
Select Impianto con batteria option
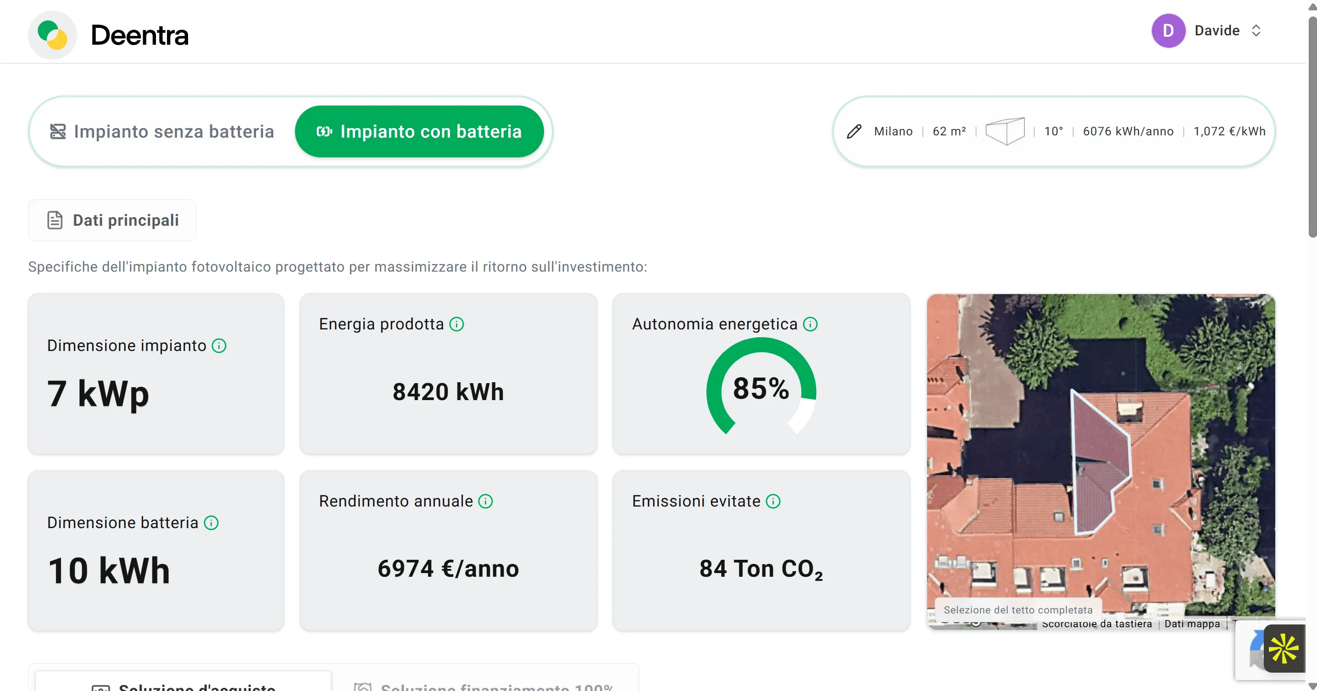tap(419, 131)
